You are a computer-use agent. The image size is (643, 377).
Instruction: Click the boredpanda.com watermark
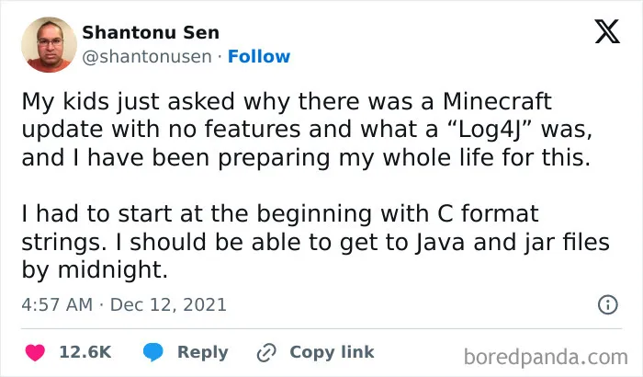tap(546, 357)
